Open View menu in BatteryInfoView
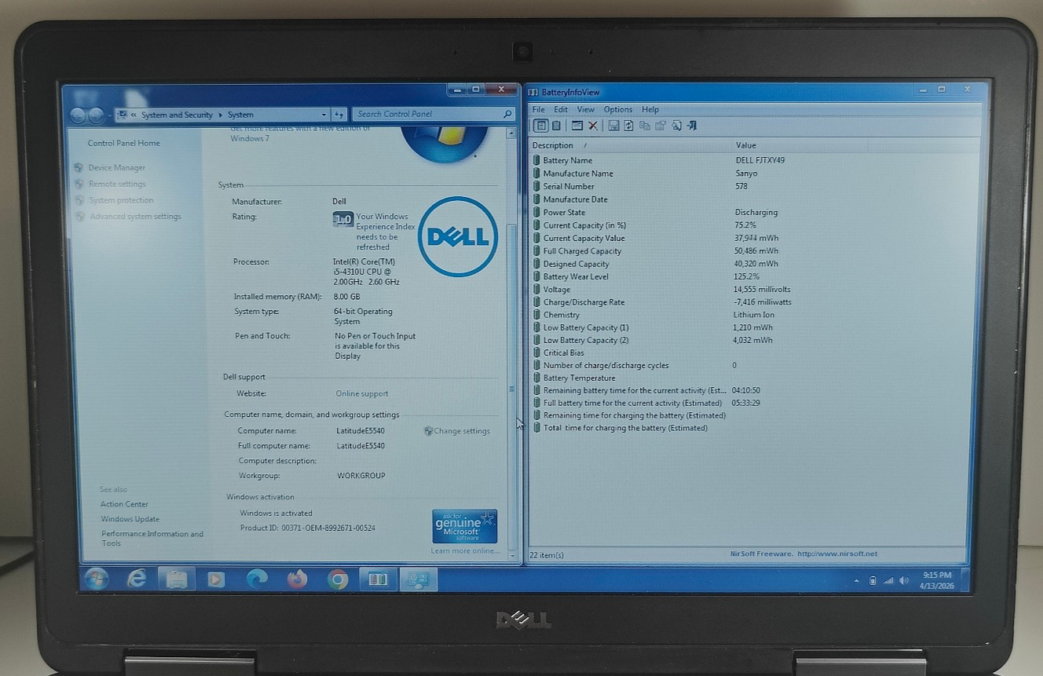 (586, 110)
